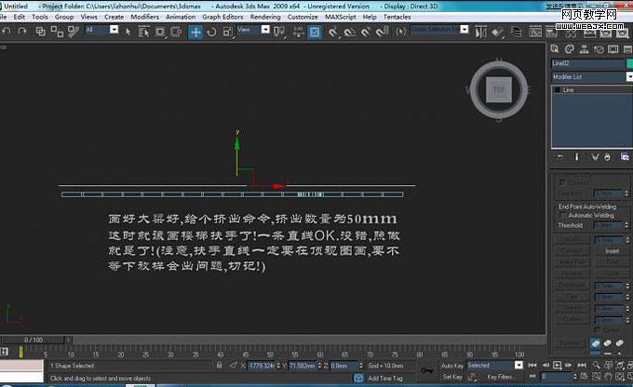Open the Key Filters dialog
The height and width of the screenshot is (387, 633).
pos(500,377)
